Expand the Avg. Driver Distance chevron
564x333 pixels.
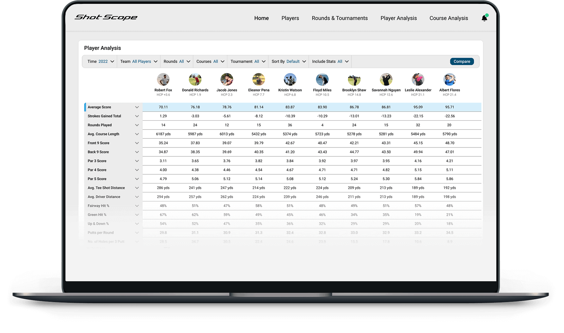(x=137, y=197)
